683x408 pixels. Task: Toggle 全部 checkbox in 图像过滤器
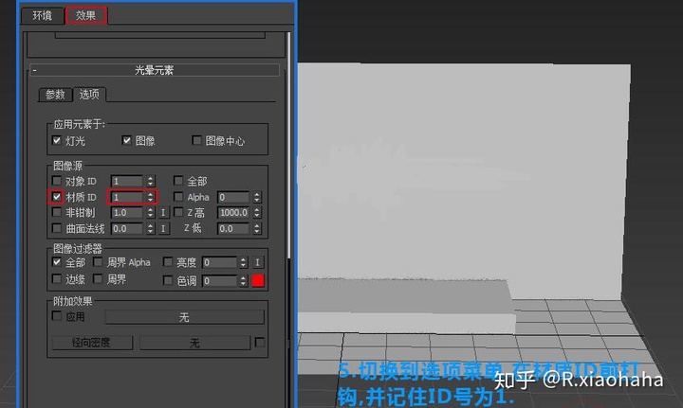(x=57, y=262)
